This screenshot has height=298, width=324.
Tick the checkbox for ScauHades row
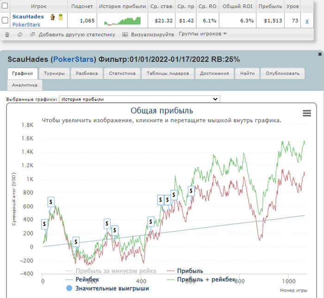5,20
